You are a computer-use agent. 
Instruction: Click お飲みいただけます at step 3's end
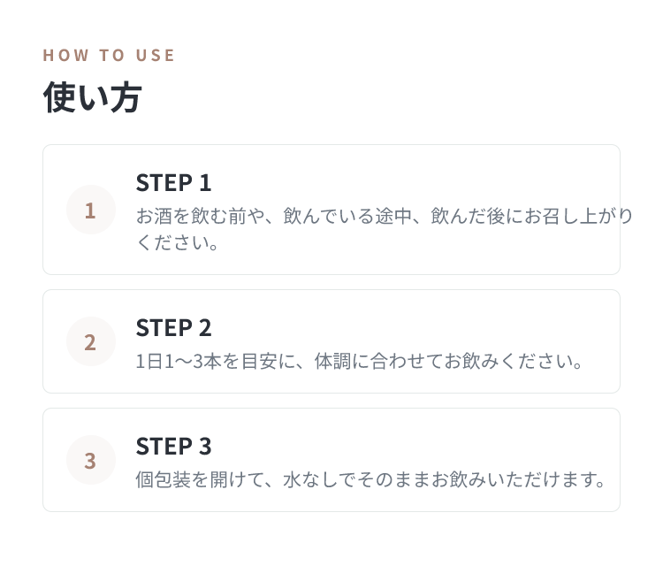pos(512,479)
